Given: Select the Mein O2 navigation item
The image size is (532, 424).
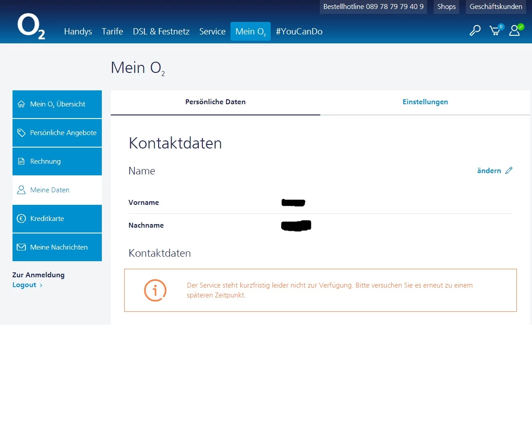Looking at the screenshot, I should pos(251,31).
